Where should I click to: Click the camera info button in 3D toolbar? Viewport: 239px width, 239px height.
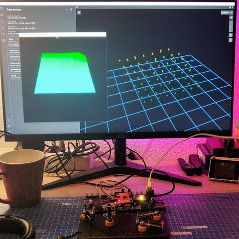pos(231,40)
